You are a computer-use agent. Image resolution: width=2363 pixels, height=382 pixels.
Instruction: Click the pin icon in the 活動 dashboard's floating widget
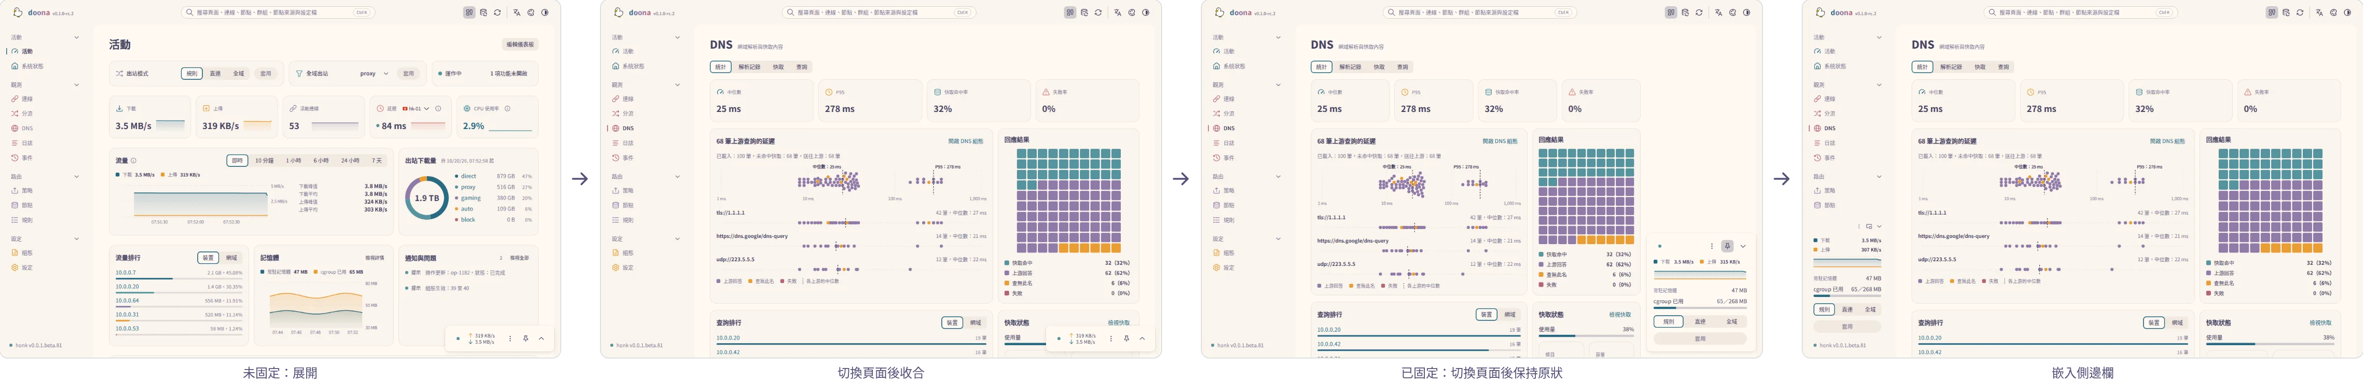(526, 338)
